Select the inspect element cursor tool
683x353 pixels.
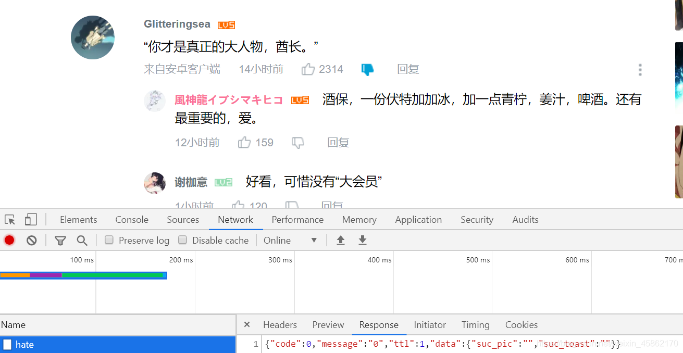click(9, 219)
